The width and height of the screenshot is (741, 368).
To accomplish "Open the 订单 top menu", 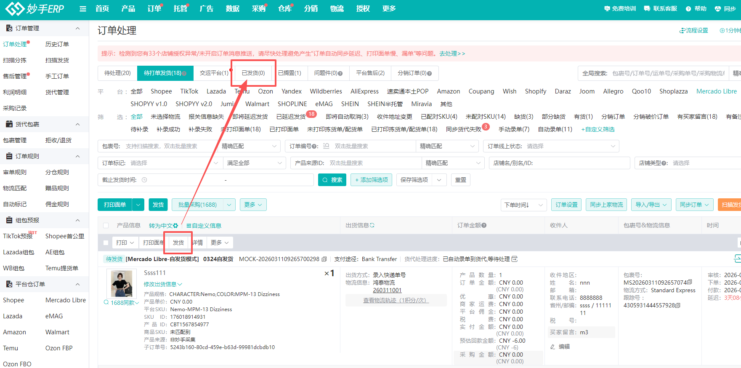I will (154, 9).
